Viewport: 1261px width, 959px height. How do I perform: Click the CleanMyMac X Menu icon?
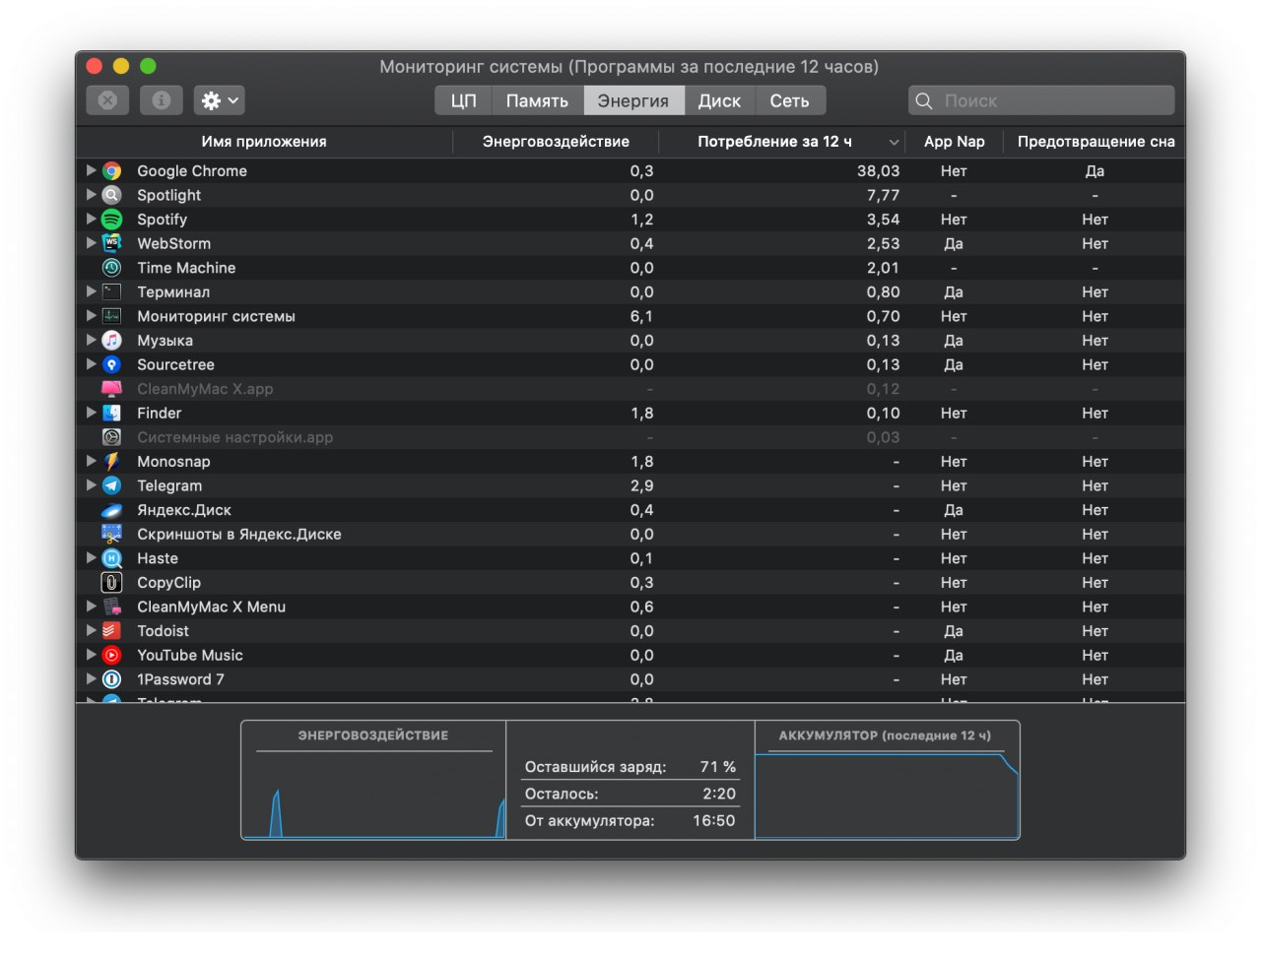click(112, 607)
